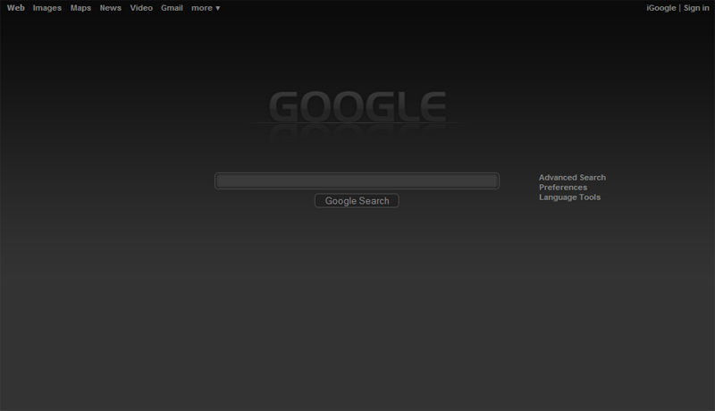Focus the search text box
Image resolution: width=715 pixels, height=411 pixels.
click(x=357, y=180)
